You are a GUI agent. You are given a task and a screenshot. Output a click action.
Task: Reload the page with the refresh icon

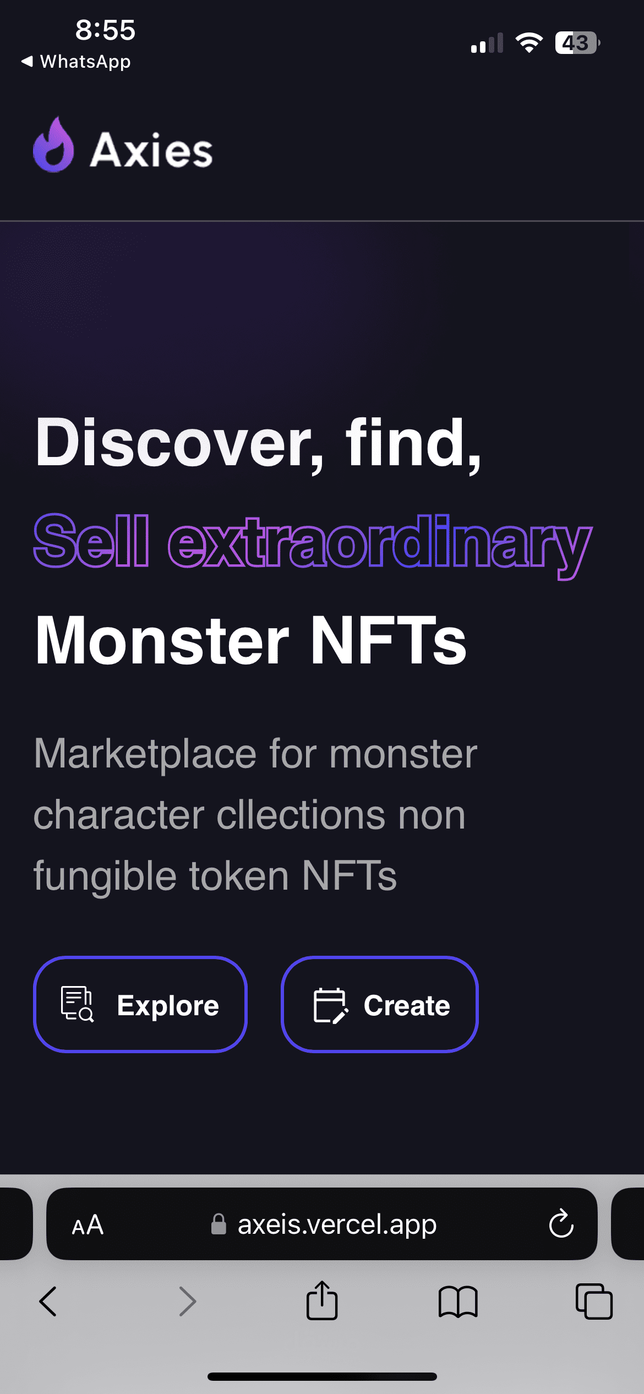(561, 1223)
